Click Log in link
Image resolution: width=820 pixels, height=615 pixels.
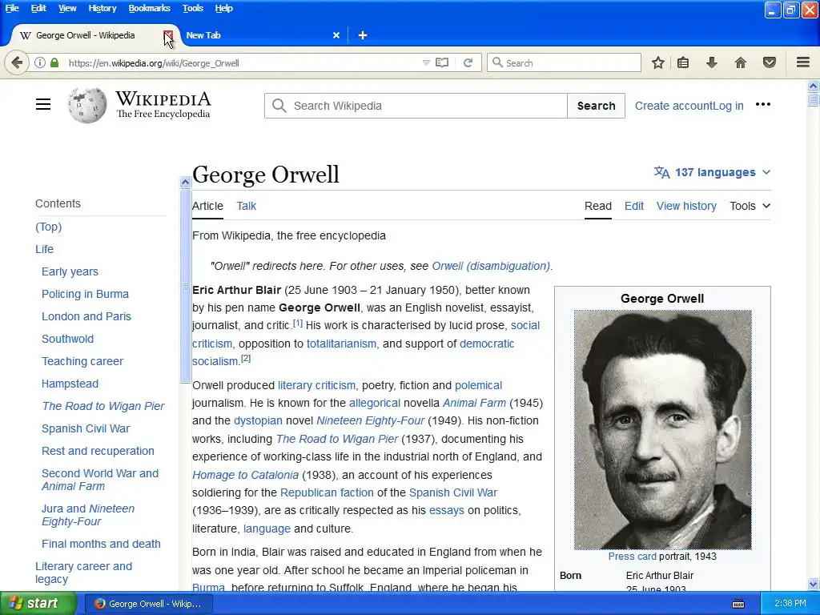tap(729, 106)
